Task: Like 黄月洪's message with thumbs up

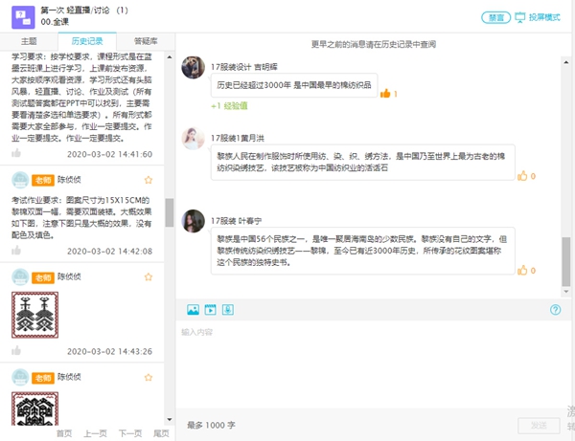Action: coord(523,176)
